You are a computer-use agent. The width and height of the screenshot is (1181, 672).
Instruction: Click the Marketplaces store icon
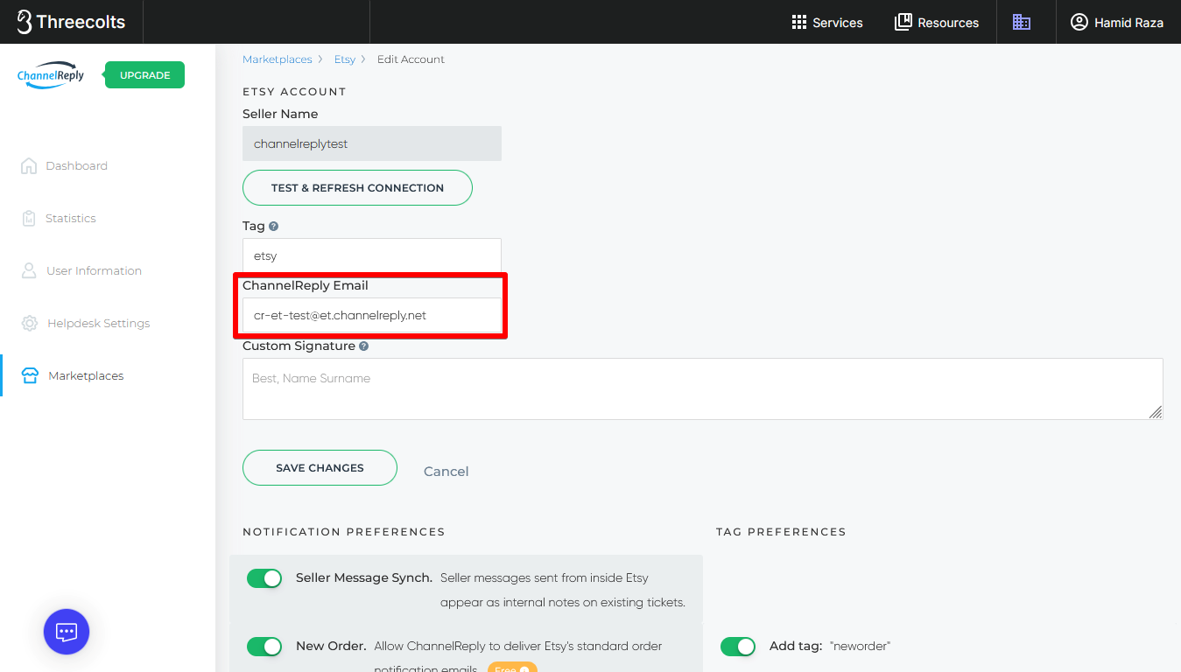point(30,376)
